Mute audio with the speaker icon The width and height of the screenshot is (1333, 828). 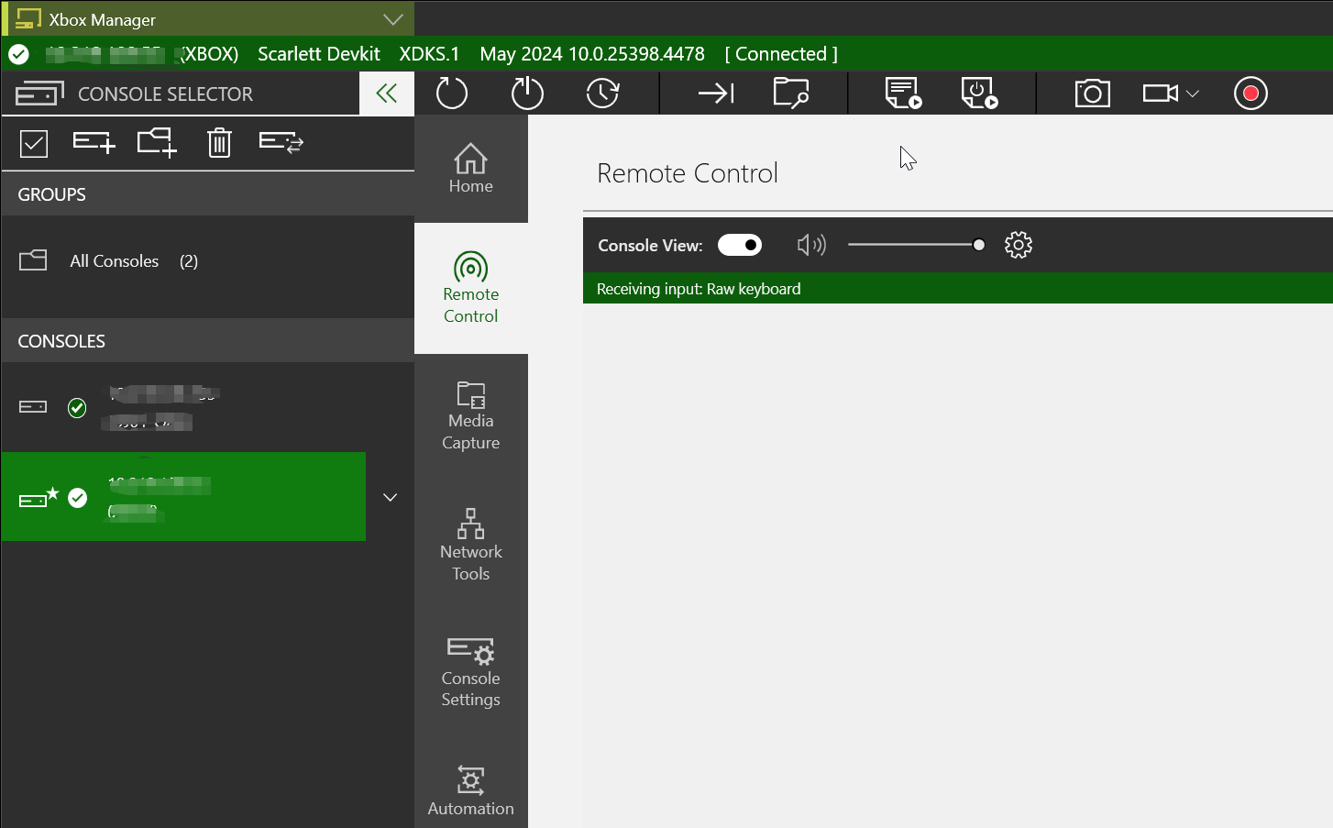(x=811, y=245)
